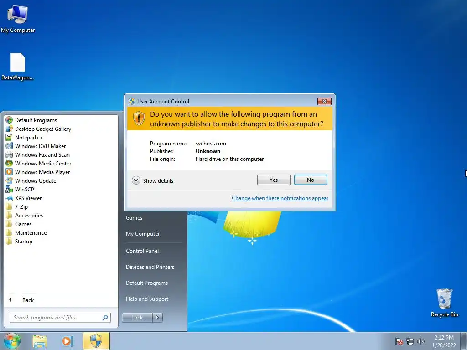Open the XPS Viewer entry
The image size is (467, 350).
click(x=28, y=198)
